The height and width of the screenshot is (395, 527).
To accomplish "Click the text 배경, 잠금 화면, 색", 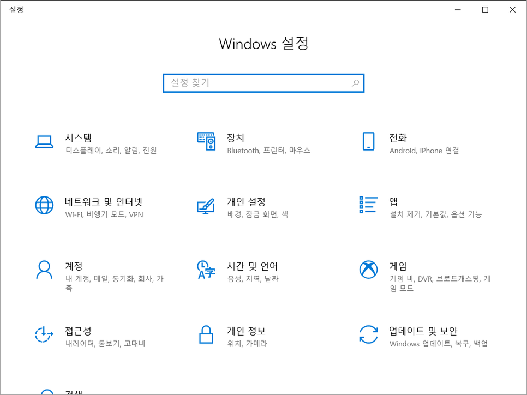I will [x=258, y=214].
